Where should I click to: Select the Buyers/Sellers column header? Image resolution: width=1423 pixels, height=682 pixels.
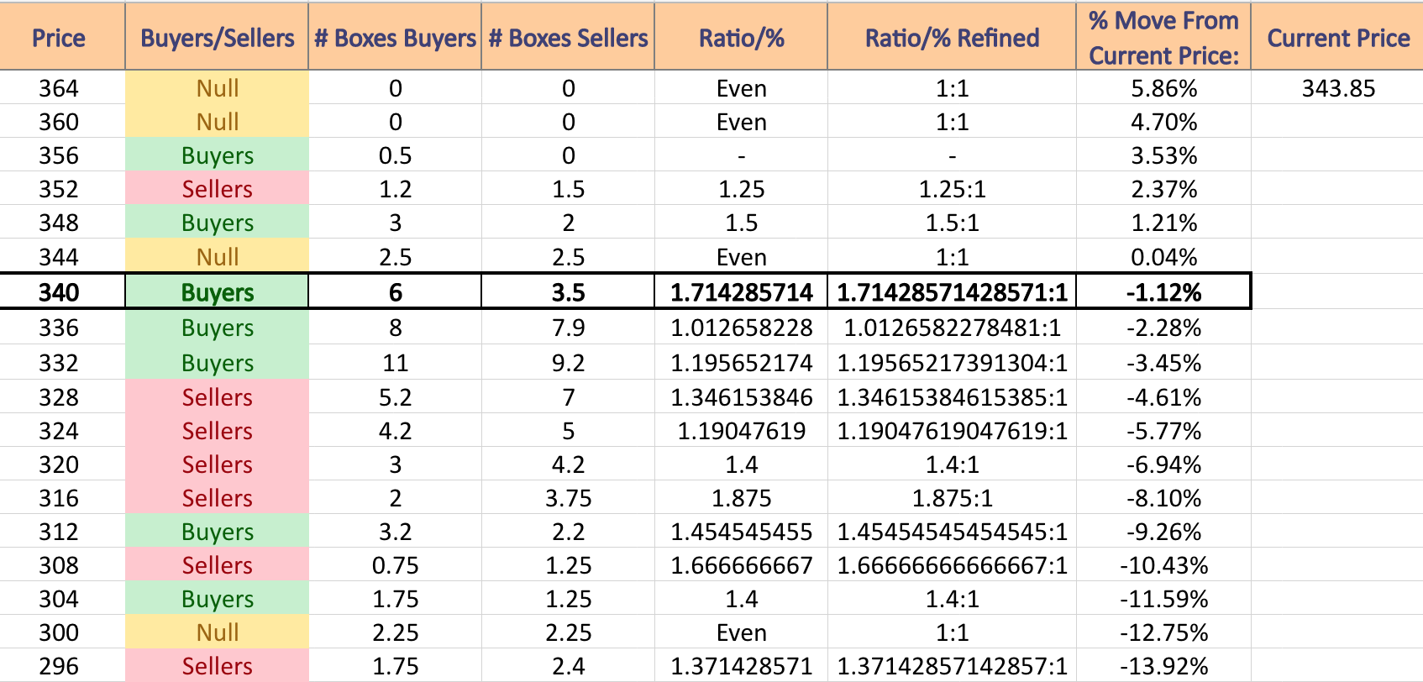(218, 38)
